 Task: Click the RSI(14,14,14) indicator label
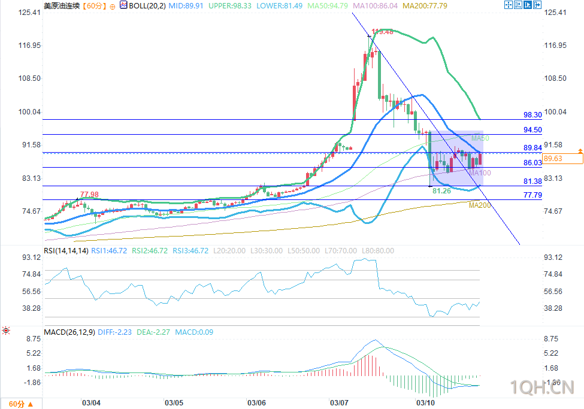66,251
